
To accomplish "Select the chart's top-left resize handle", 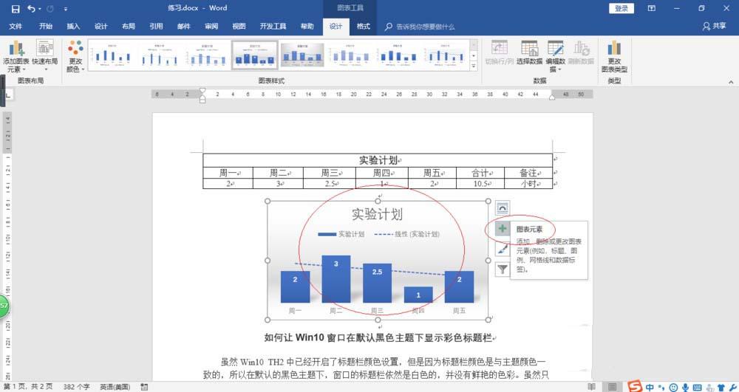I will 268,201.
